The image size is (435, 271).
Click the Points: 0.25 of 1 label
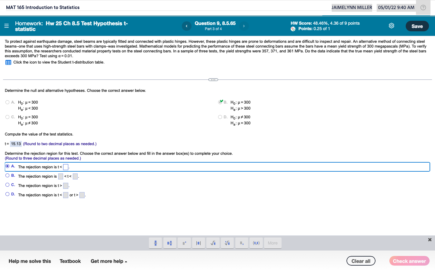click(314, 29)
